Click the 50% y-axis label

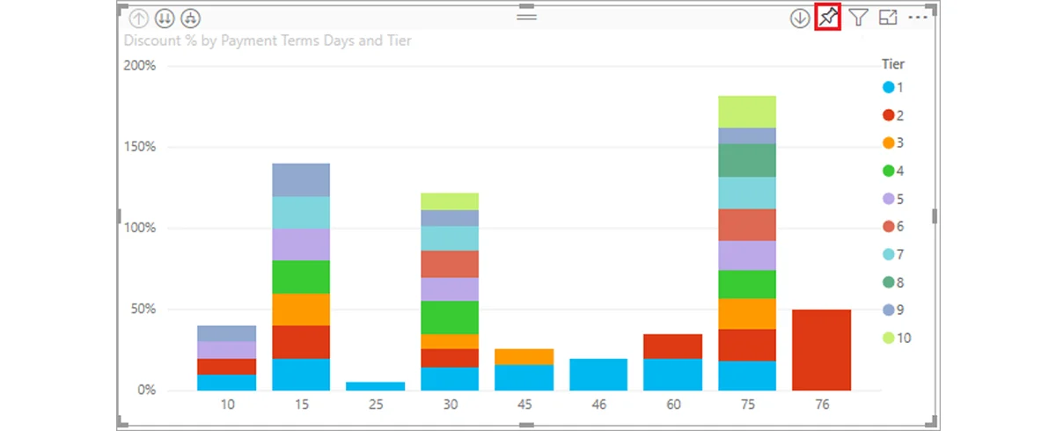tap(143, 310)
